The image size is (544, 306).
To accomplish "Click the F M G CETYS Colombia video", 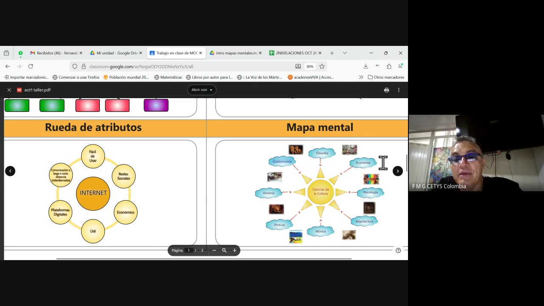I will point(476,153).
